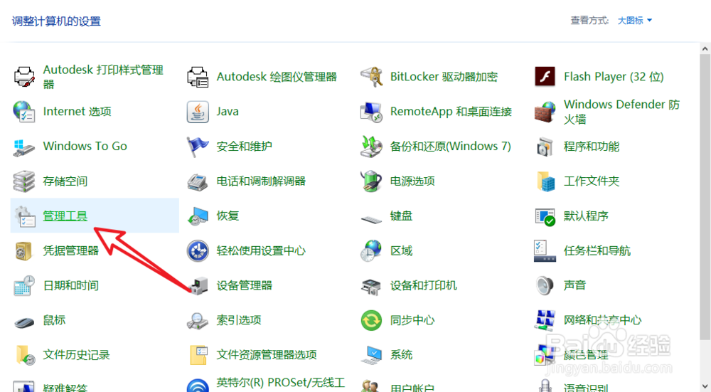Open the 设备管理器 icon
711x392 pixels.
pos(198,285)
